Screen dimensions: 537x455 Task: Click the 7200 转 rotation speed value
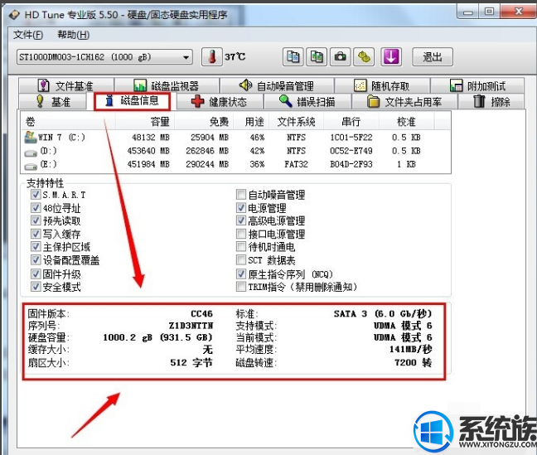413,362
